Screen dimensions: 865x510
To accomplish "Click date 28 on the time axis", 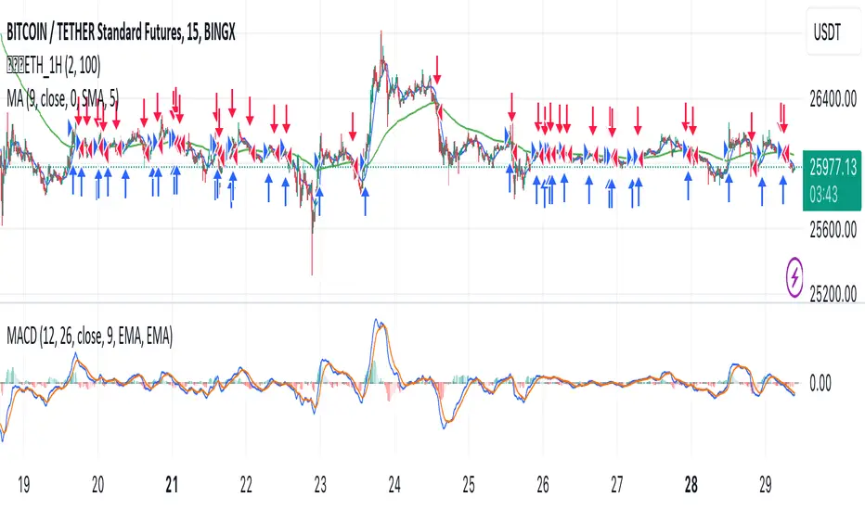I will 691,485.
